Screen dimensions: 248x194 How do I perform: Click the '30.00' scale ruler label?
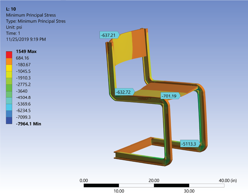point(189,191)
